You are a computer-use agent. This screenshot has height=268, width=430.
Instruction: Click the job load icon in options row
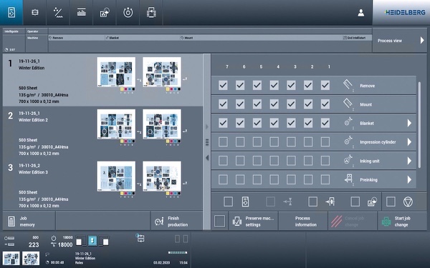click(245, 202)
